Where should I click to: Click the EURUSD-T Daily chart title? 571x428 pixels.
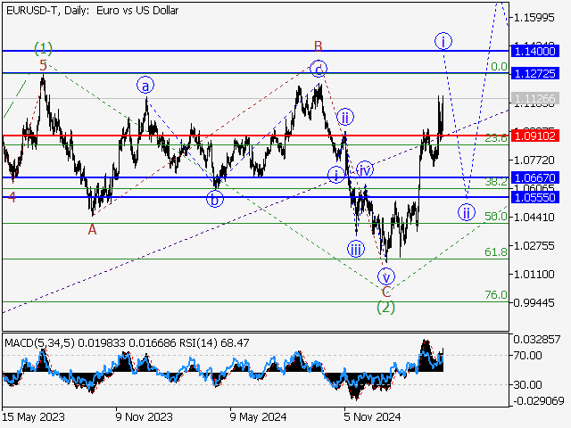pyautogui.click(x=90, y=11)
